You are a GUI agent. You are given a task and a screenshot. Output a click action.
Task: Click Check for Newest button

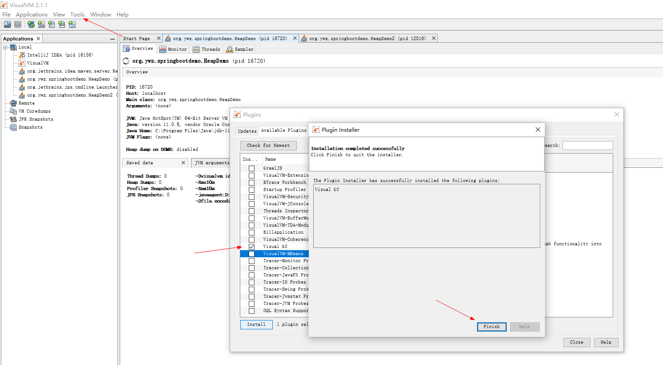pyautogui.click(x=268, y=146)
